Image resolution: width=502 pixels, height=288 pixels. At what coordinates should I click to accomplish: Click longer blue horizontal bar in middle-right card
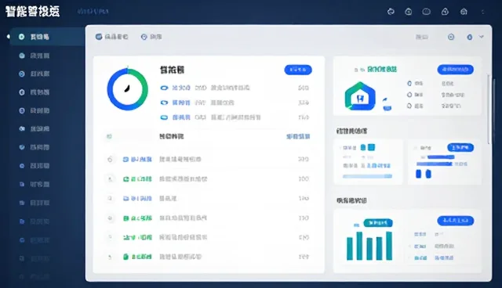point(434,164)
